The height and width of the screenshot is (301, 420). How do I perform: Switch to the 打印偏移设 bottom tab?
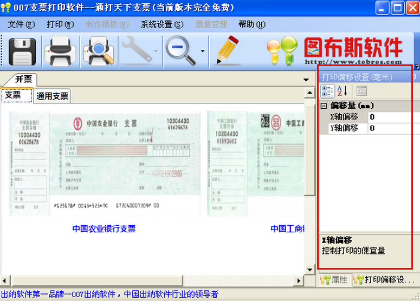pyautogui.click(x=385, y=280)
